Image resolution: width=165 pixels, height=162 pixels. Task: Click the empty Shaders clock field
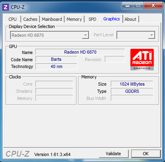click(x=54, y=91)
